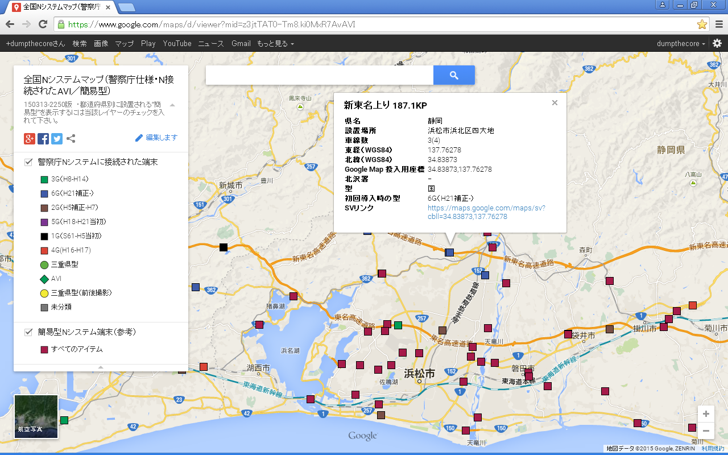Click the 編集します link
The width and height of the screenshot is (728, 455).
(162, 138)
